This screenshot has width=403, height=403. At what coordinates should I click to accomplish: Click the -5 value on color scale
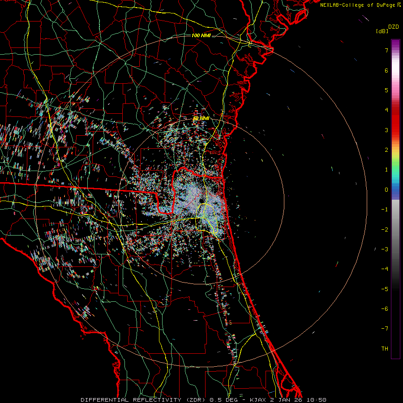tap(385, 289)
